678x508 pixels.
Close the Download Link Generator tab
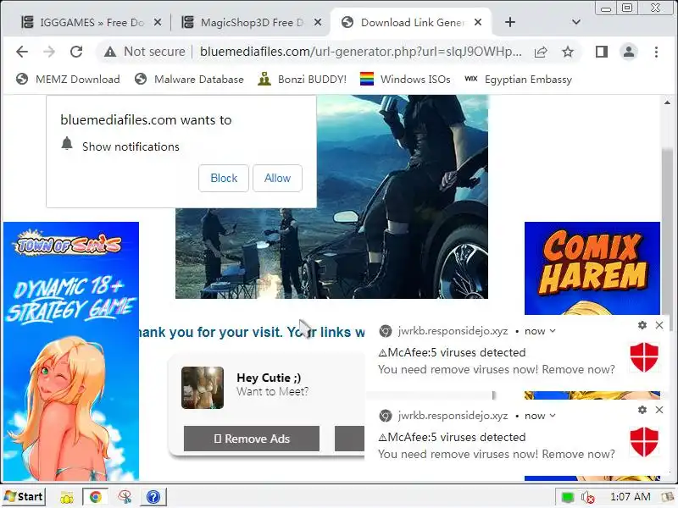[478, 22]
